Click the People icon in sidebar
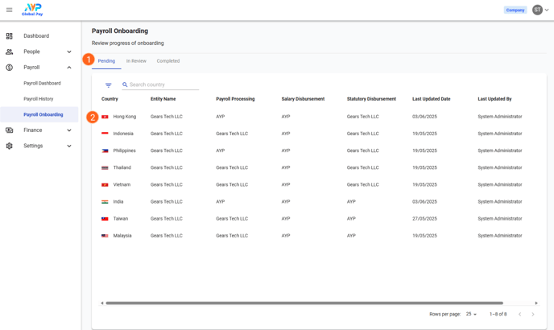Viewport: 554px width, 330px height. pos(9,52)
